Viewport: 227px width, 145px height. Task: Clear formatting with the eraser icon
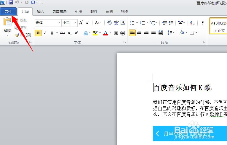[109, 22]
